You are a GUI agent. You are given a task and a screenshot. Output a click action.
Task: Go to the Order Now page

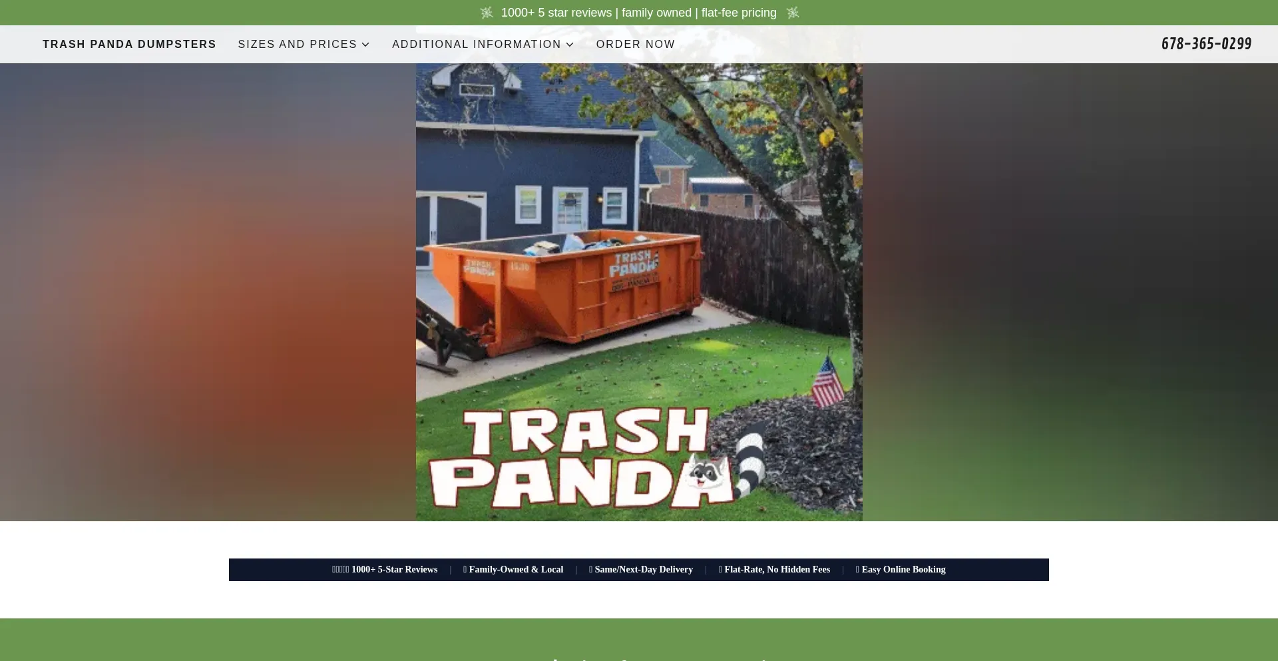coord(636,45)
